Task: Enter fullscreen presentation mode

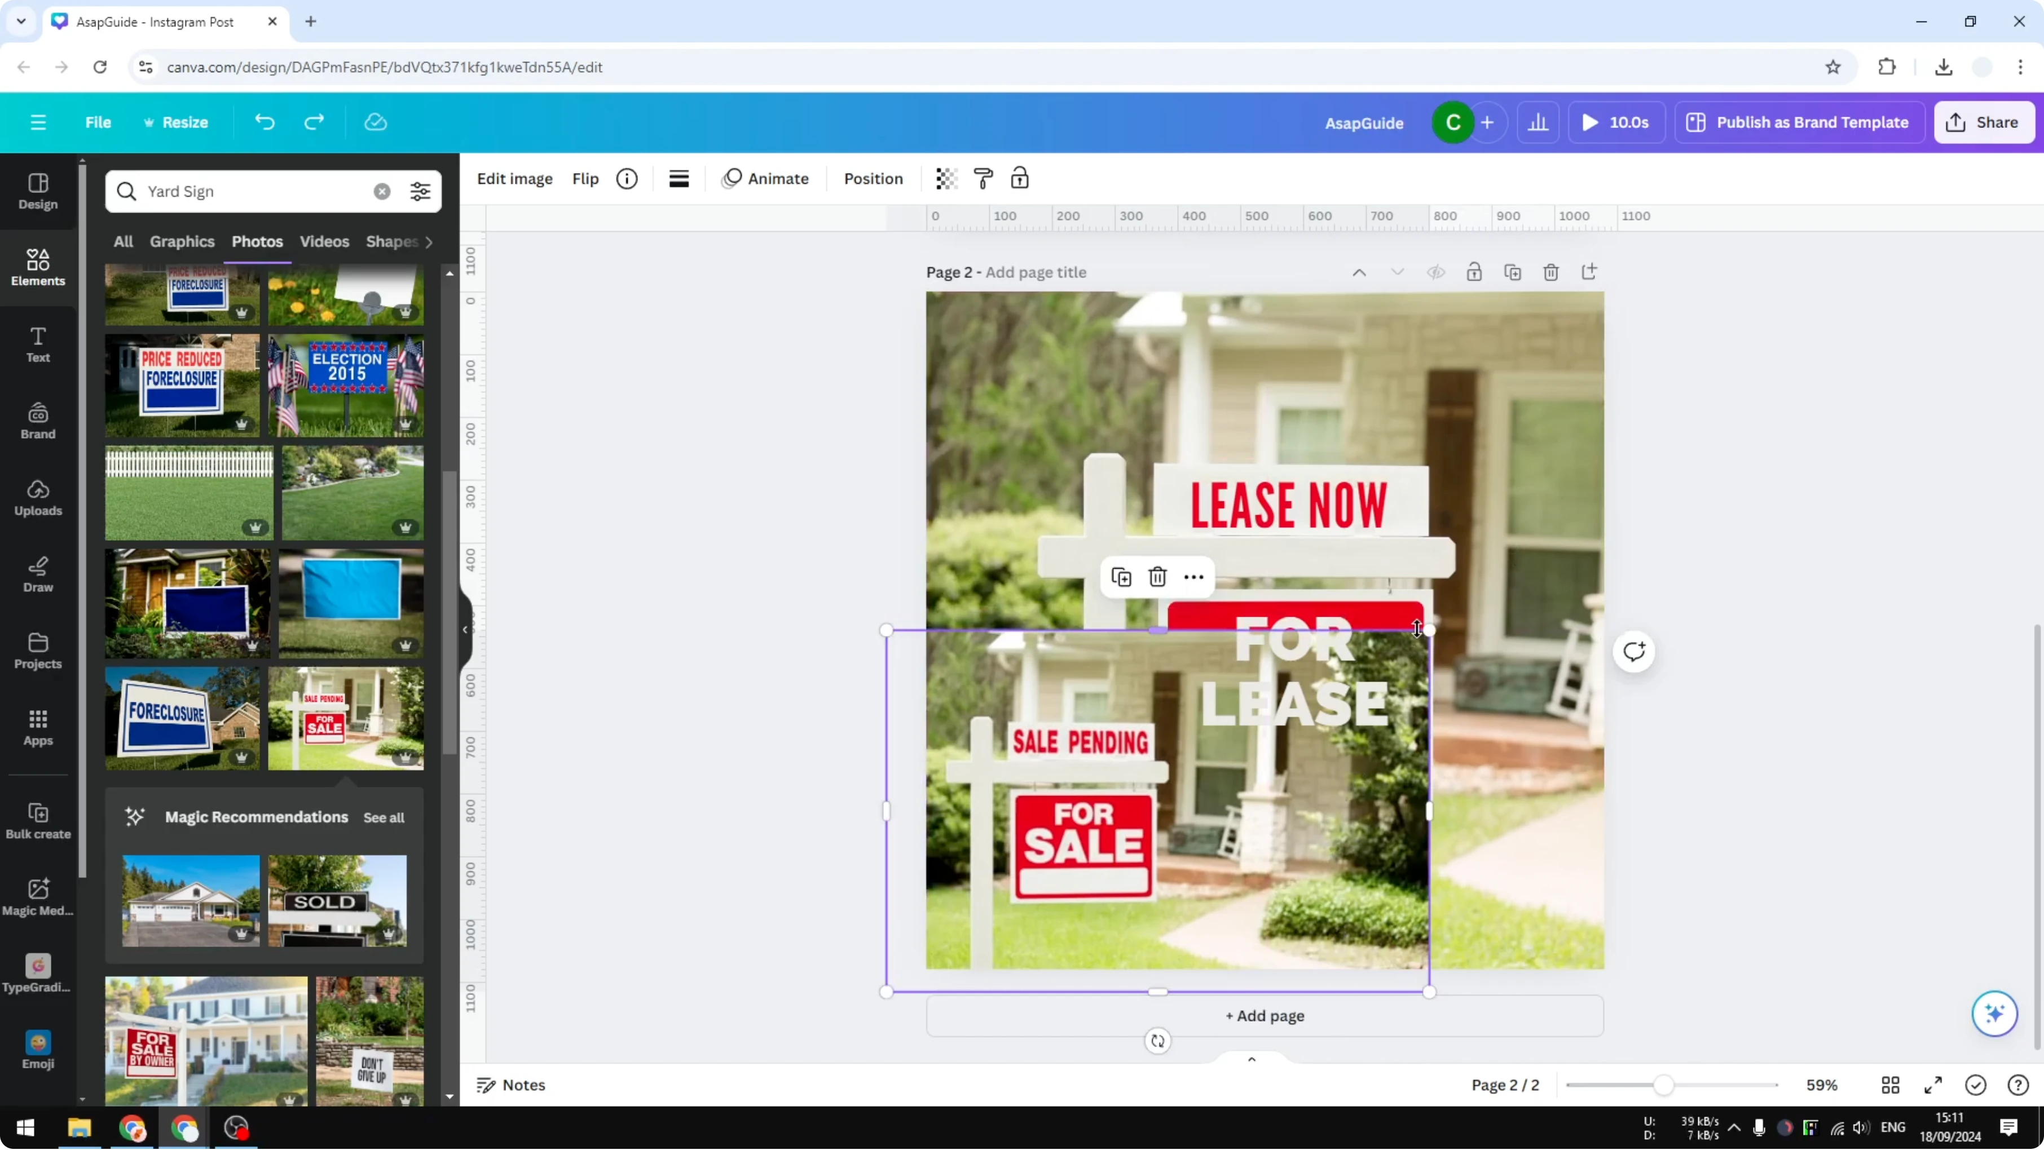Action: 1933,1086
